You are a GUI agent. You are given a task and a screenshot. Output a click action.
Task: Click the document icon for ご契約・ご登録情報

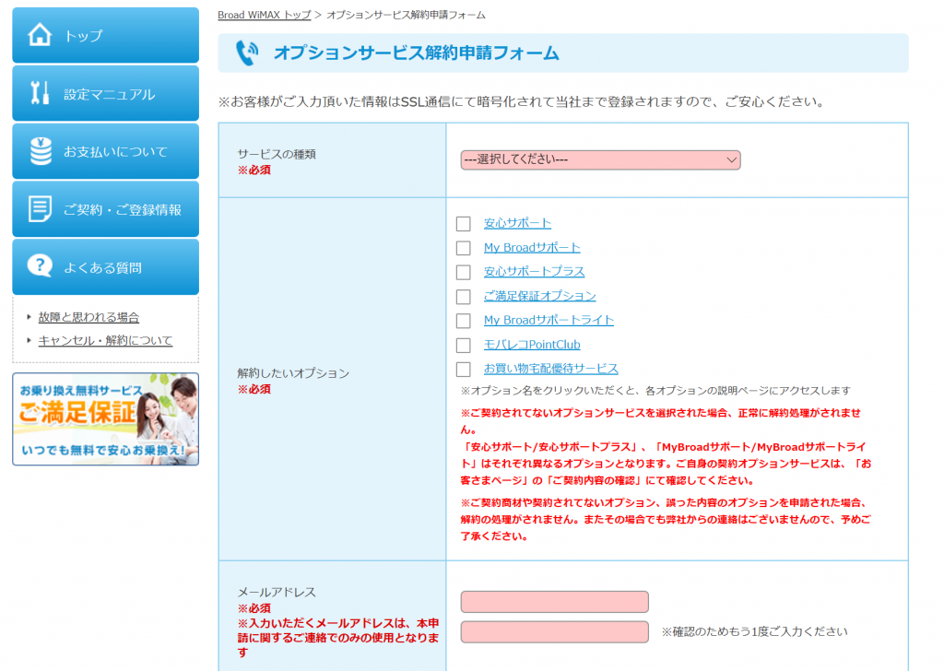(x=40, y=209)
